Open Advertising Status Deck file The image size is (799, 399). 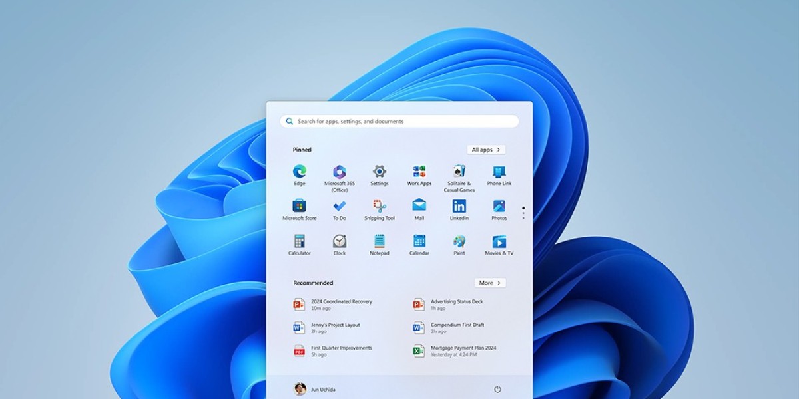(449, 305)
